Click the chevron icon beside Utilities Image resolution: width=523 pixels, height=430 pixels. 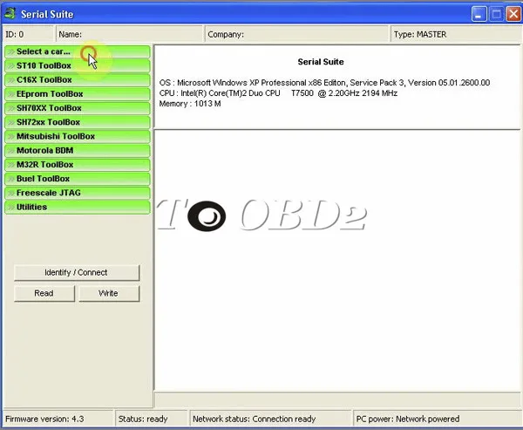(x=11, y=207)
